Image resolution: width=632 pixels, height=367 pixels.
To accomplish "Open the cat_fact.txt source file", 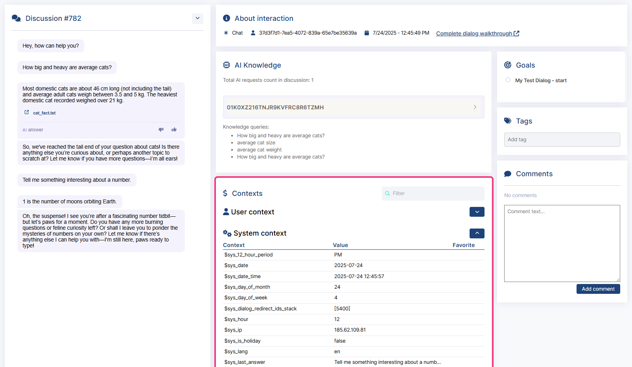I will 44,113.
